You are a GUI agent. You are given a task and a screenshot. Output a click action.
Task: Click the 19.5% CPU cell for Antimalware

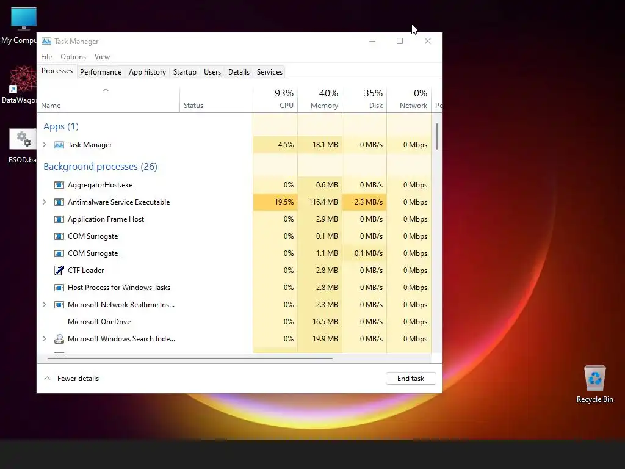click(x=275, y=202)
